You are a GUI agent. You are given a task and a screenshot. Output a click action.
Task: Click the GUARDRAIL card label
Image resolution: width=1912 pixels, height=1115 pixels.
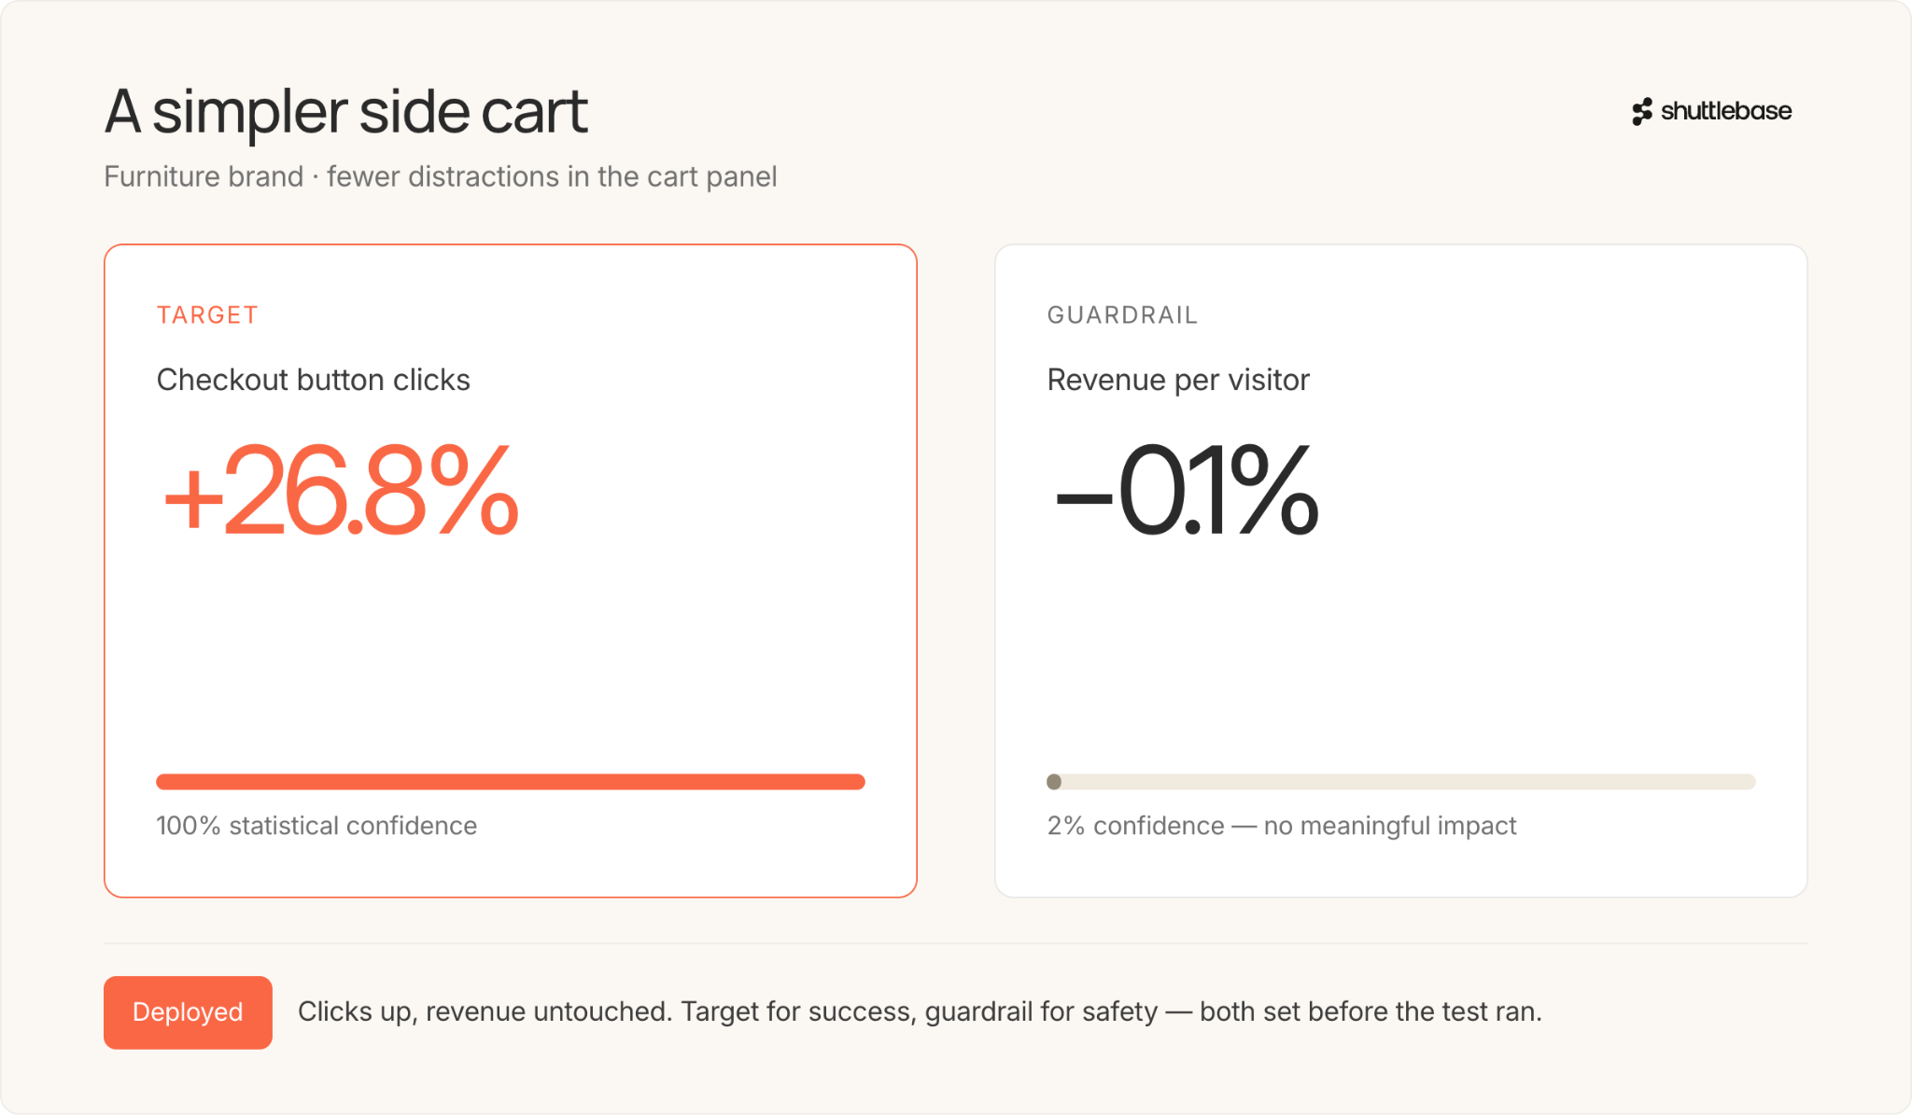click(1122, 315)
